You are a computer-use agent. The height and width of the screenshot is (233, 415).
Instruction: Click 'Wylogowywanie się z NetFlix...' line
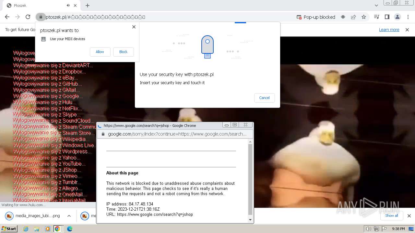tap(47, 108)
